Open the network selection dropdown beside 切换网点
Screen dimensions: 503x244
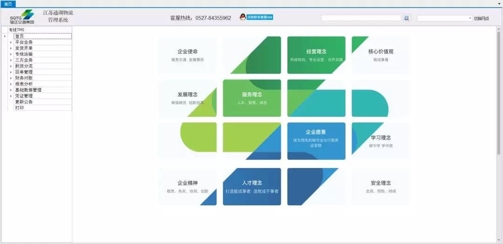click(x=470, y=18)
